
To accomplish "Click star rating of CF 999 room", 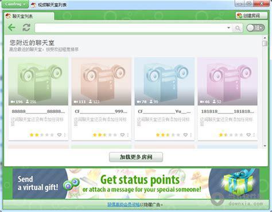I will (105, 135).
